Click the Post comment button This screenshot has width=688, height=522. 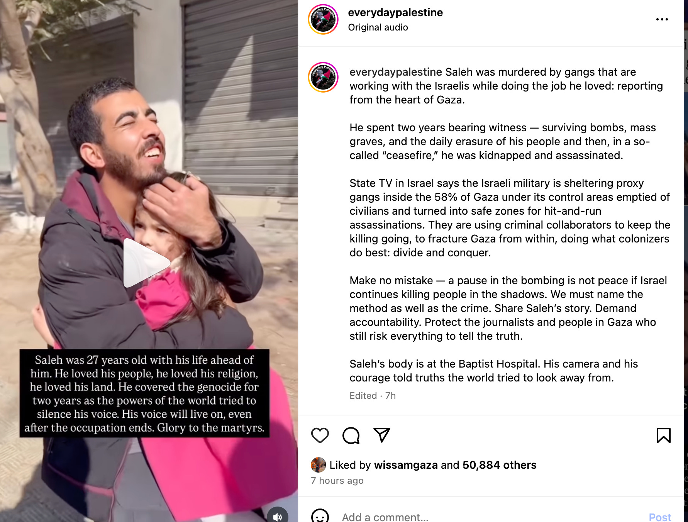660,517
